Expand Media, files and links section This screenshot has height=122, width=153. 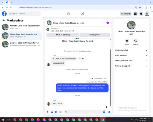pyautogui.click(x=131, y=61)
